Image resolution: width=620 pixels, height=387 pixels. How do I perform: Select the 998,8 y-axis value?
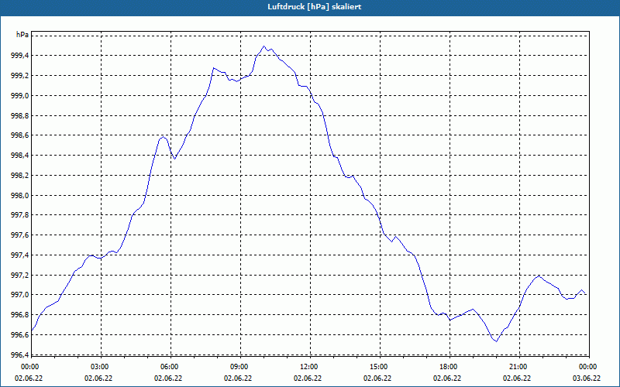point(20,115)
